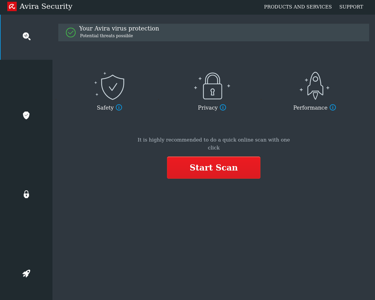Viewport: 375px width, 300px height.
Task: Click the large Safety shield icon
Action: tap(112, 87)
